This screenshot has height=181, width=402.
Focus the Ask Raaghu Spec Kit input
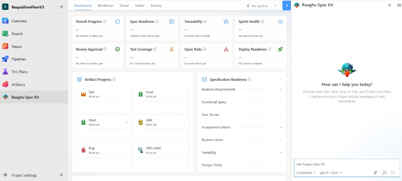click(347, 164)
